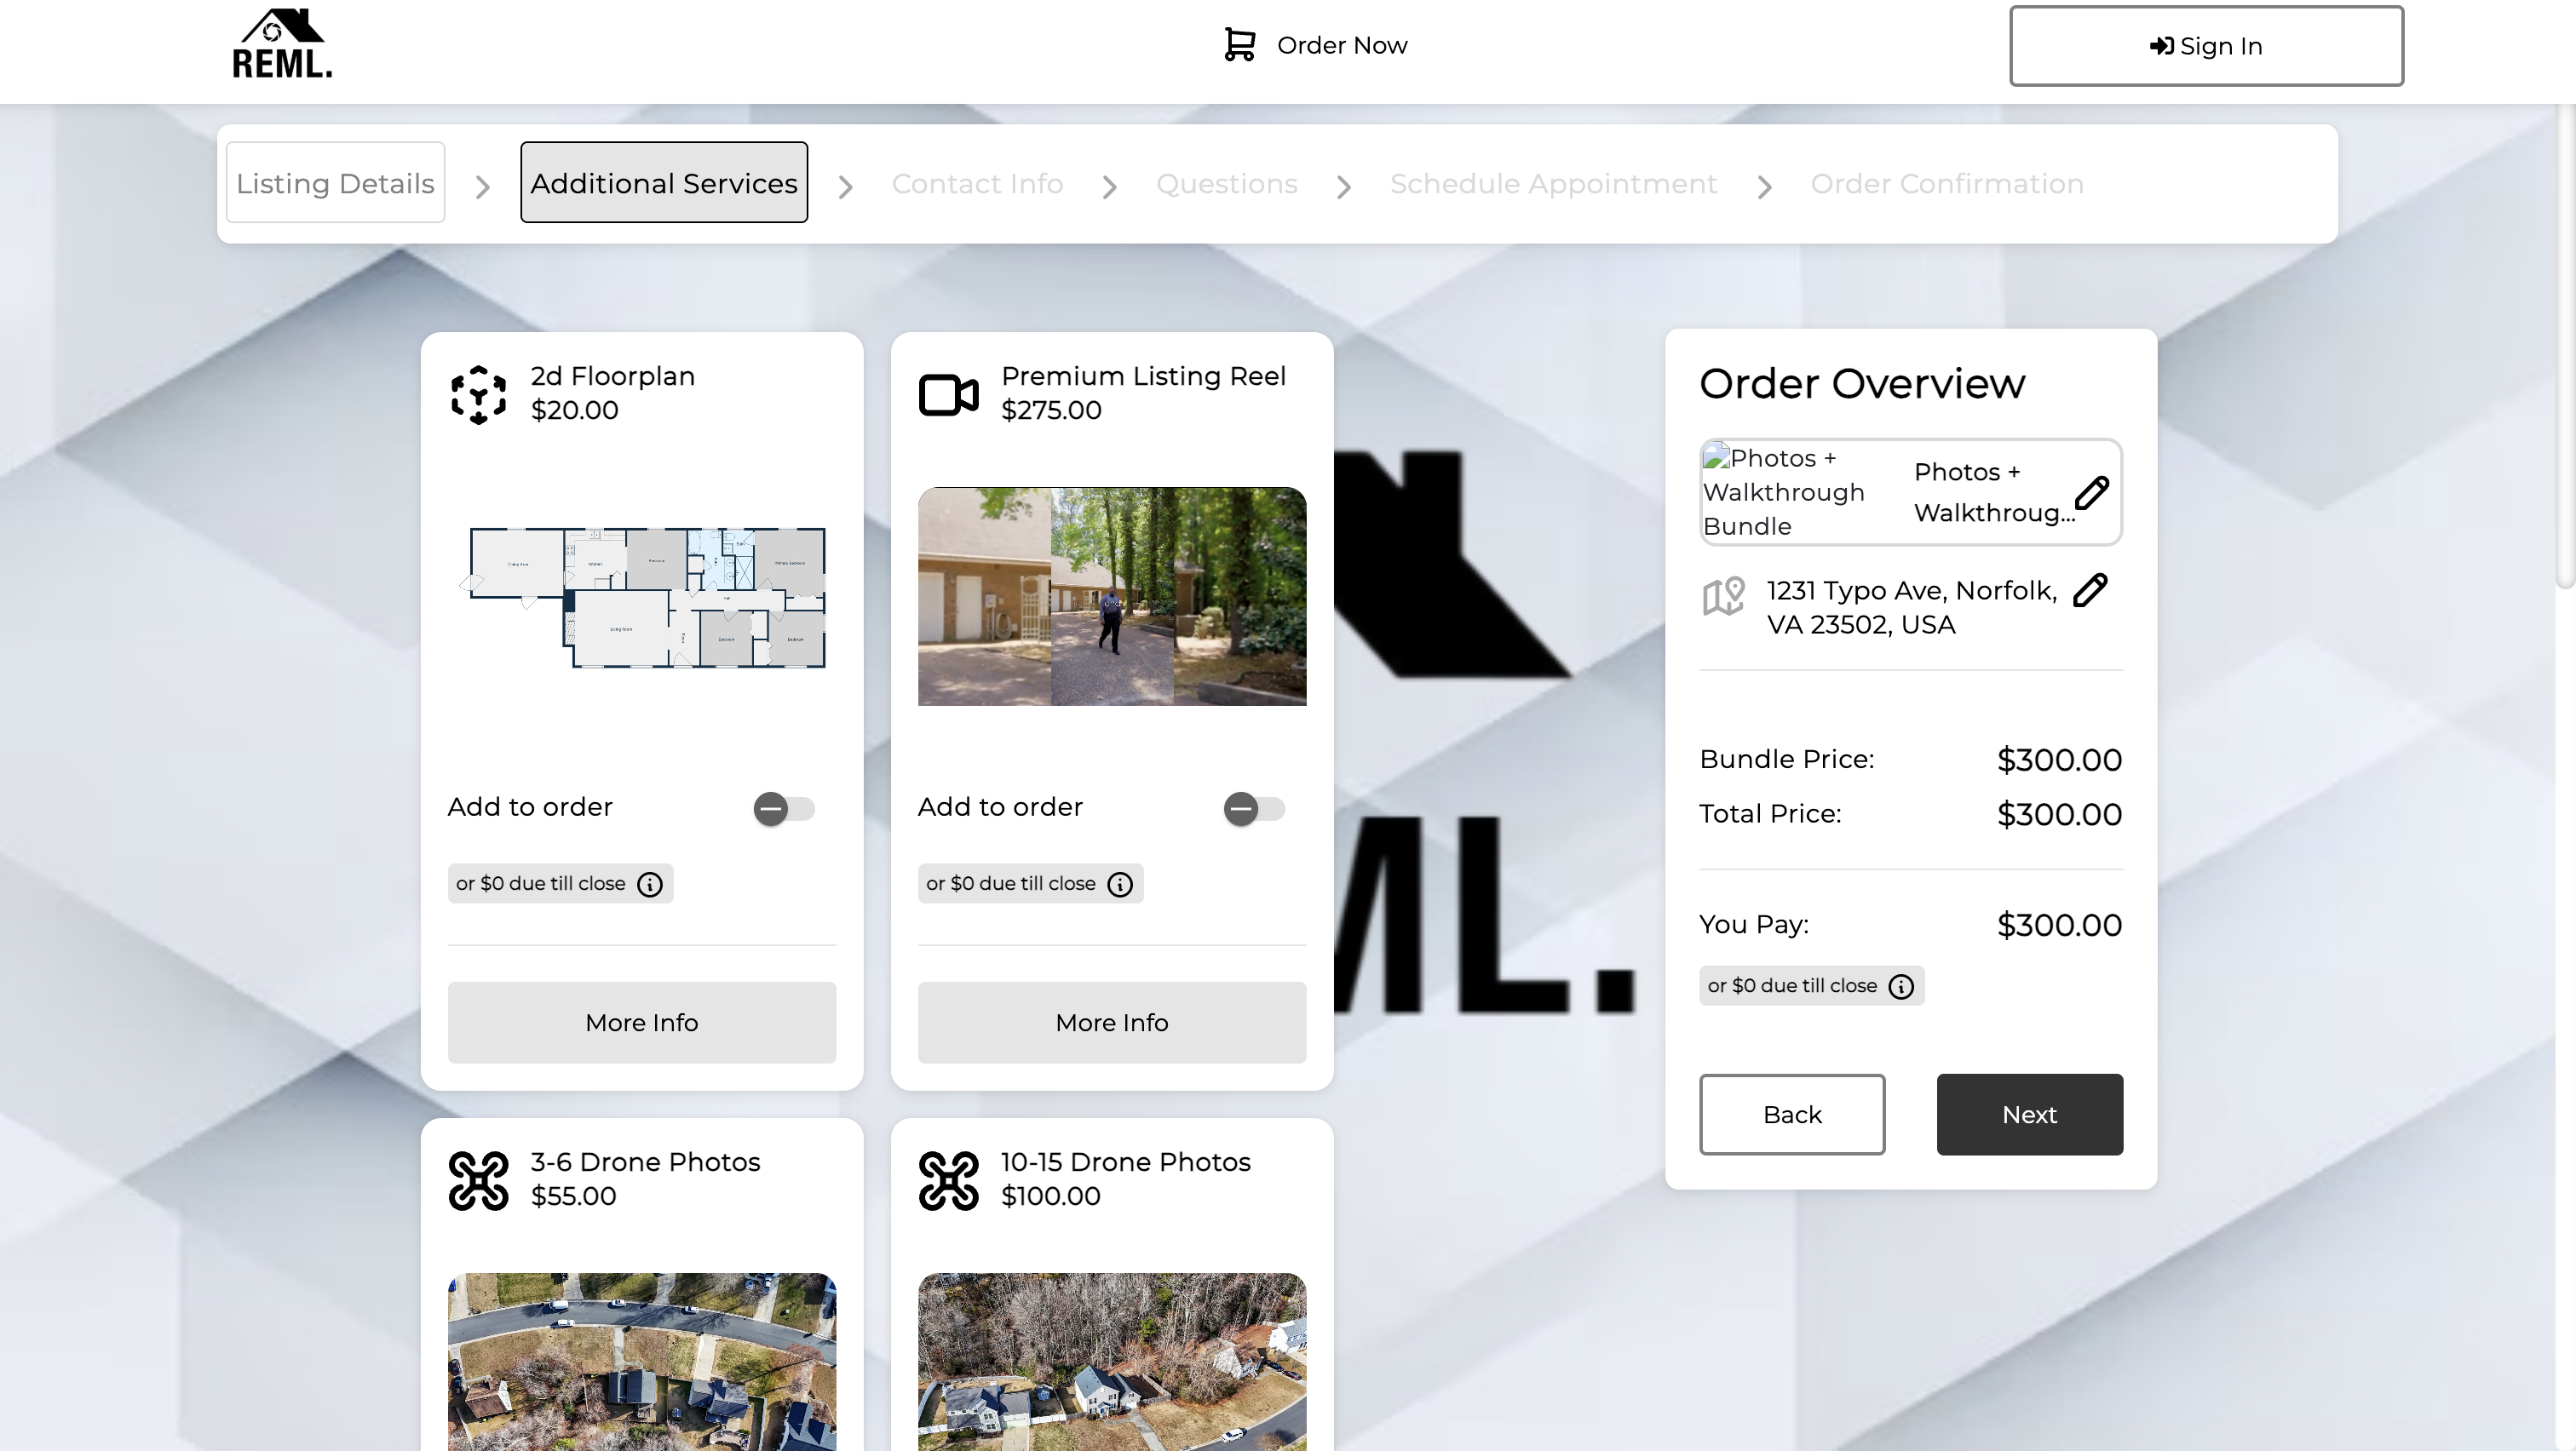Image resolution: width=2576 pixels, height=1451 pixels.
Task: Toggle Add to order for Premium Listing Reel
Action: tap(1254, 808)
